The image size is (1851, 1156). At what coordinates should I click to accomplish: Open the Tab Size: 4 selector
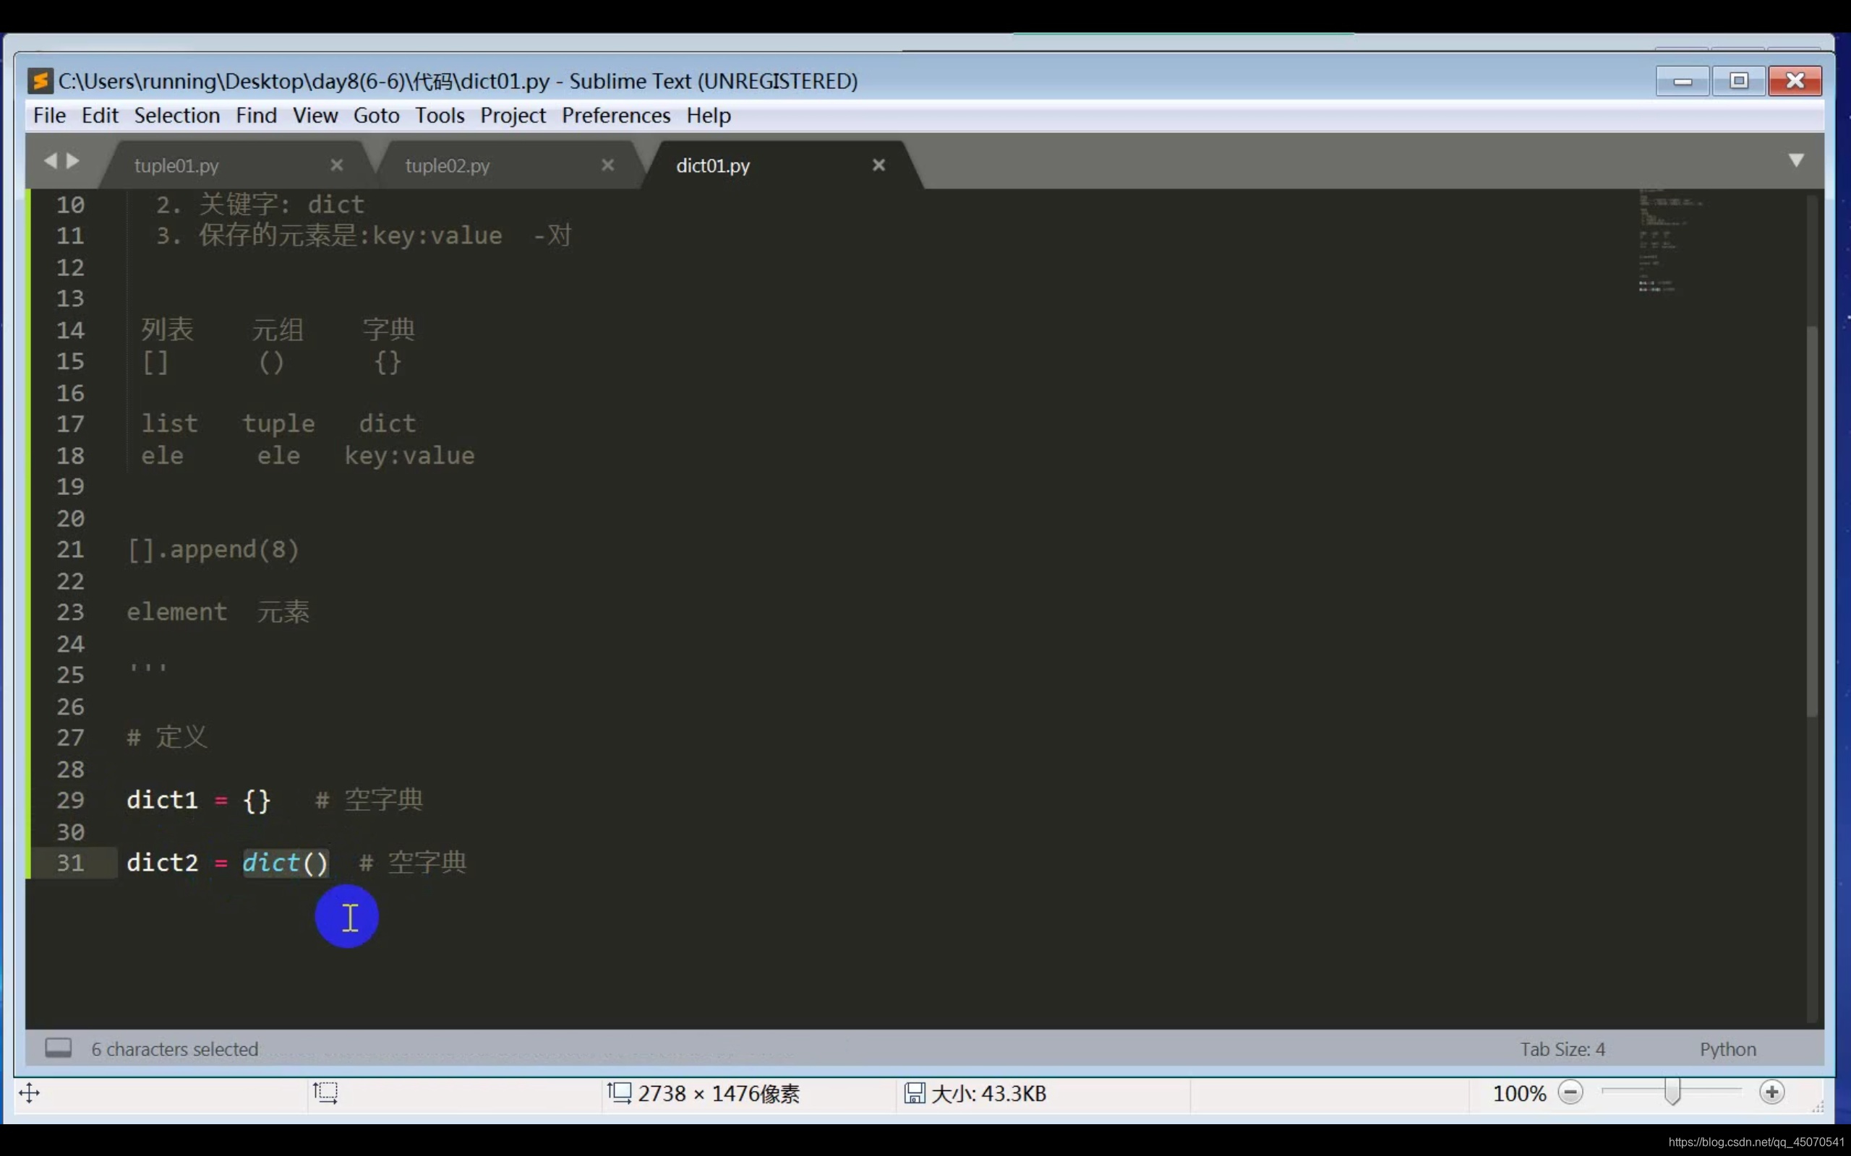[1562, 1049]
